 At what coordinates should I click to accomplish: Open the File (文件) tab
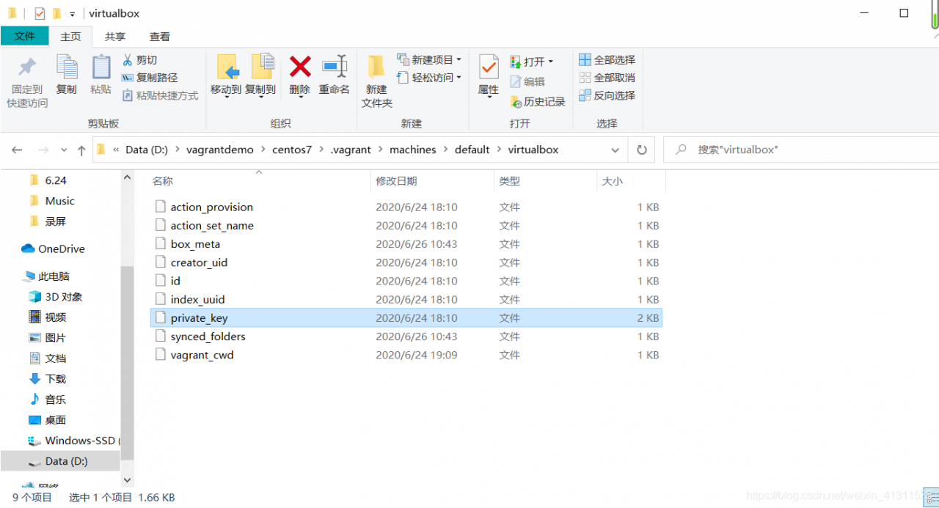tap(25, 36)
